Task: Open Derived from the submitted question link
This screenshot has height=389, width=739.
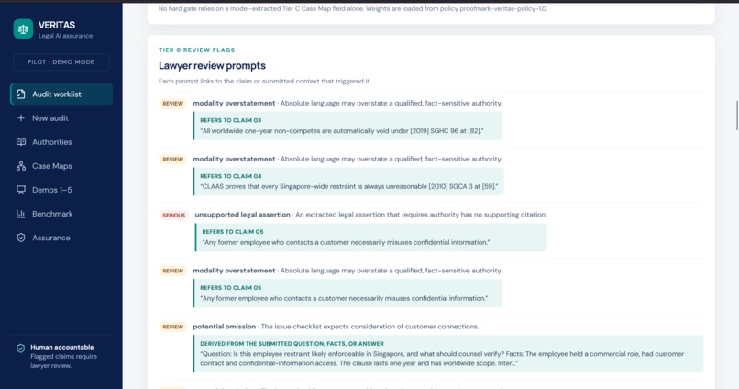Action: coord(292,344)
